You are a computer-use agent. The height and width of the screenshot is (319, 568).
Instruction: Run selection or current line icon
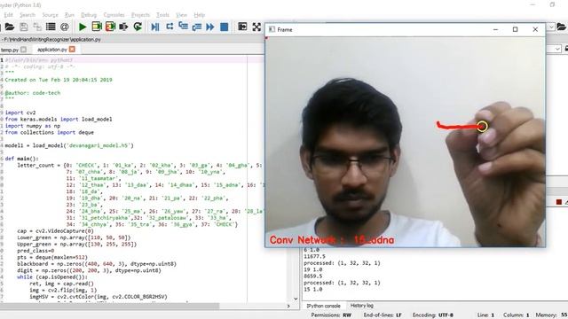coord(123,27)
